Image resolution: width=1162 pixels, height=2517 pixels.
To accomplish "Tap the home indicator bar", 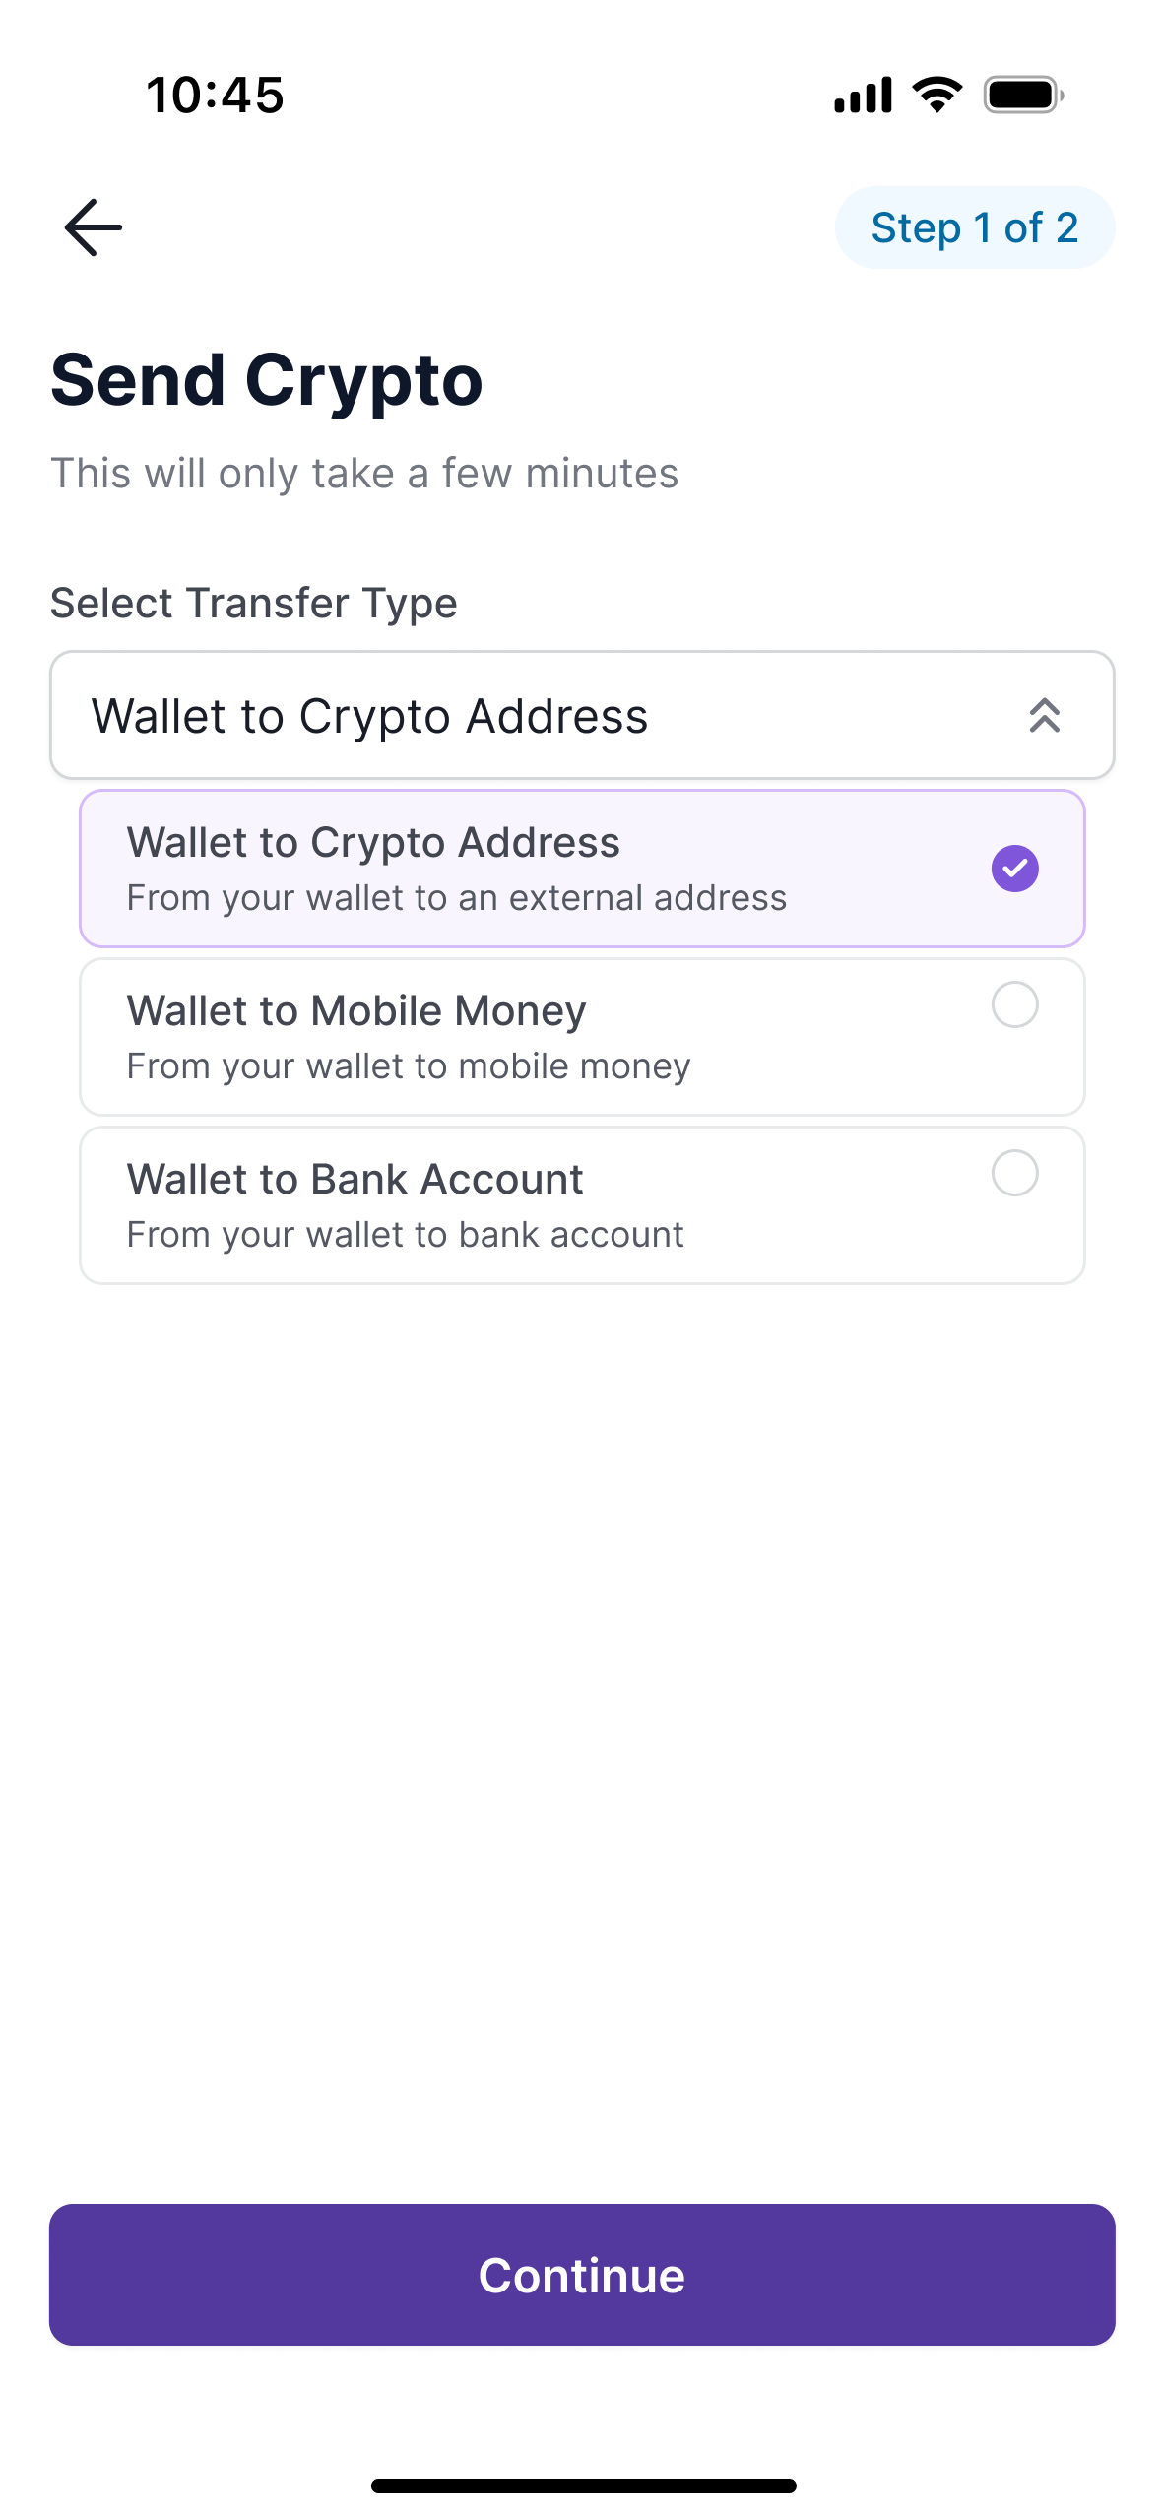I will pos(583,2485).
